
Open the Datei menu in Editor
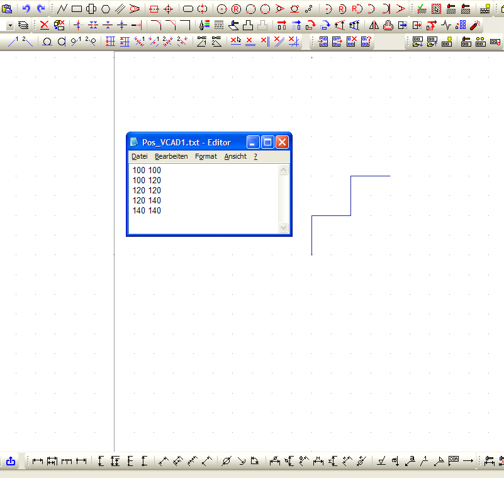pyautogui.click(x=140, y=156)
